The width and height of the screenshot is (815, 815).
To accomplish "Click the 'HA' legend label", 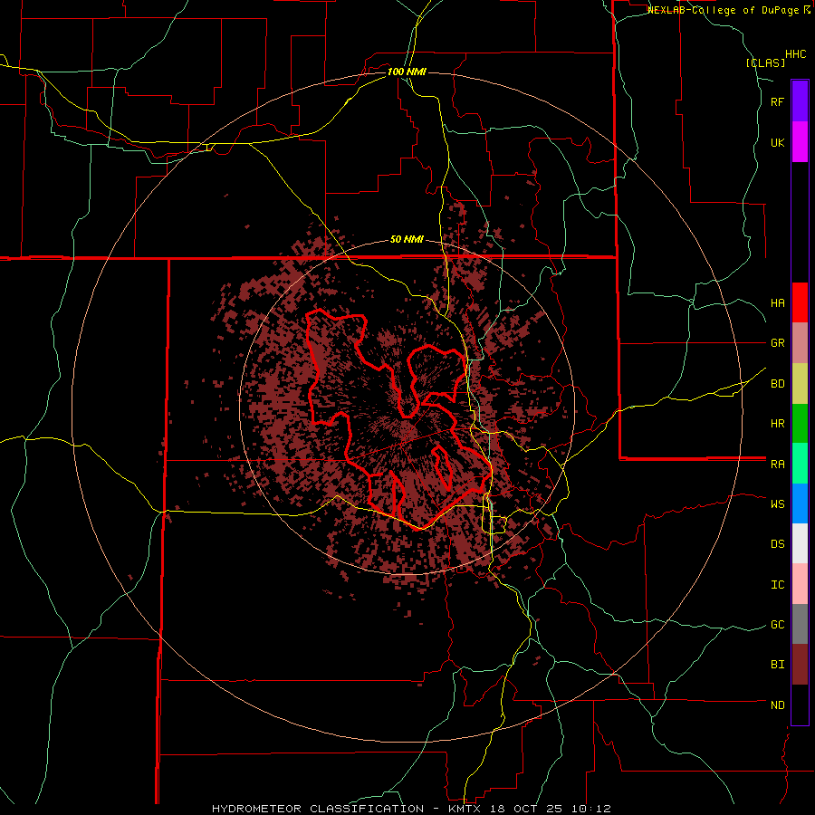I will click(x=777, y=303).
